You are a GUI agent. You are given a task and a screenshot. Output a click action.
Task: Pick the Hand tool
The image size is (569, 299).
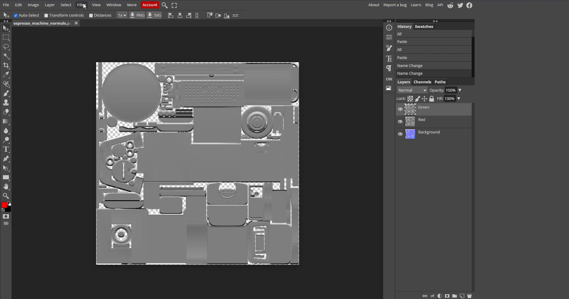click(6, 186)
